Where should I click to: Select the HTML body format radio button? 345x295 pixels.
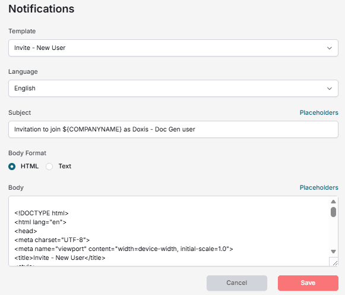tap(12, 167)
